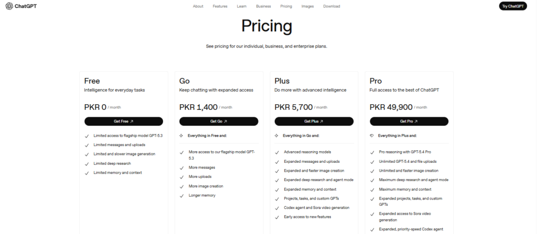Click icon beside Everything in Plus
The height and width of the screenshot is (234, 537).
371,135
